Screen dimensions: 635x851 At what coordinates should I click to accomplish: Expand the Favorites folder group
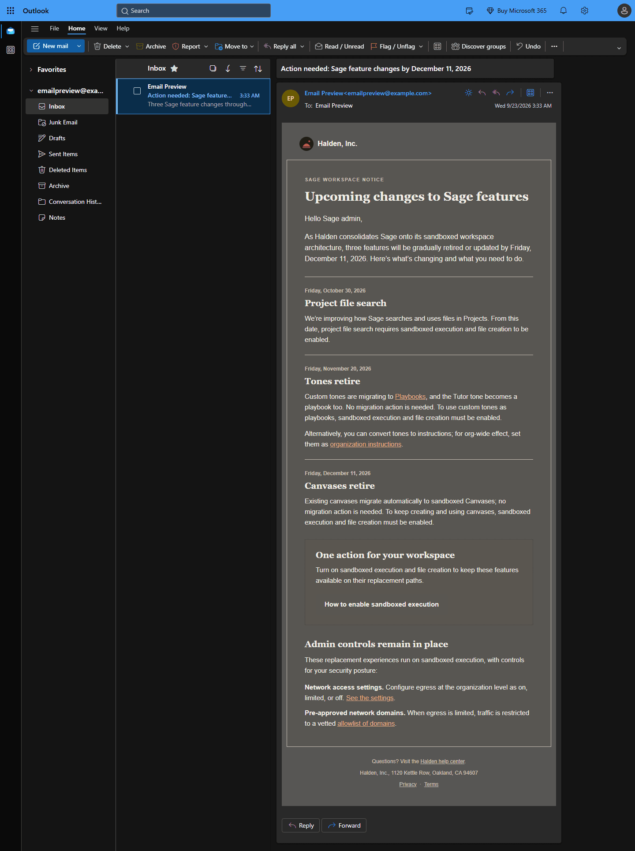pyautogui.click(x=31, y=70)
